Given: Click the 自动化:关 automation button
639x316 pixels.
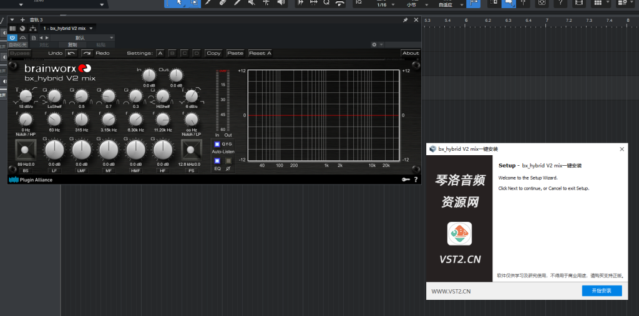Looking at the screenshot, I should coord(18,45).
